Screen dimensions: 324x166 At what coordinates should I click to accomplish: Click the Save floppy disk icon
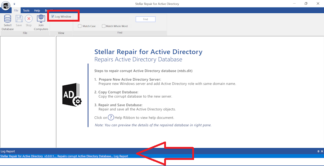19,19
